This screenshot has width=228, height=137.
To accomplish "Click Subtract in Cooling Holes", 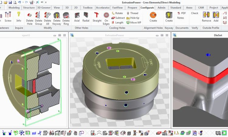I will 118,18.
